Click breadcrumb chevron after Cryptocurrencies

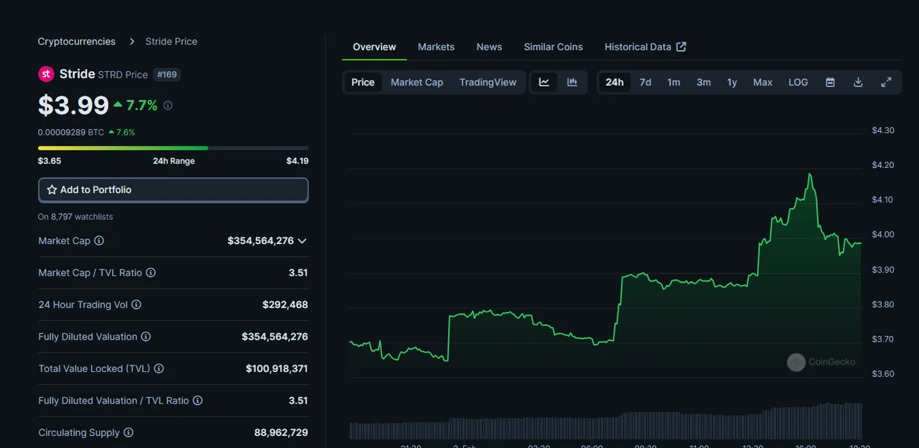coord(131,42)
